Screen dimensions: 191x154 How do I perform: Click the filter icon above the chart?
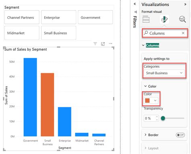tap(95, 44)
